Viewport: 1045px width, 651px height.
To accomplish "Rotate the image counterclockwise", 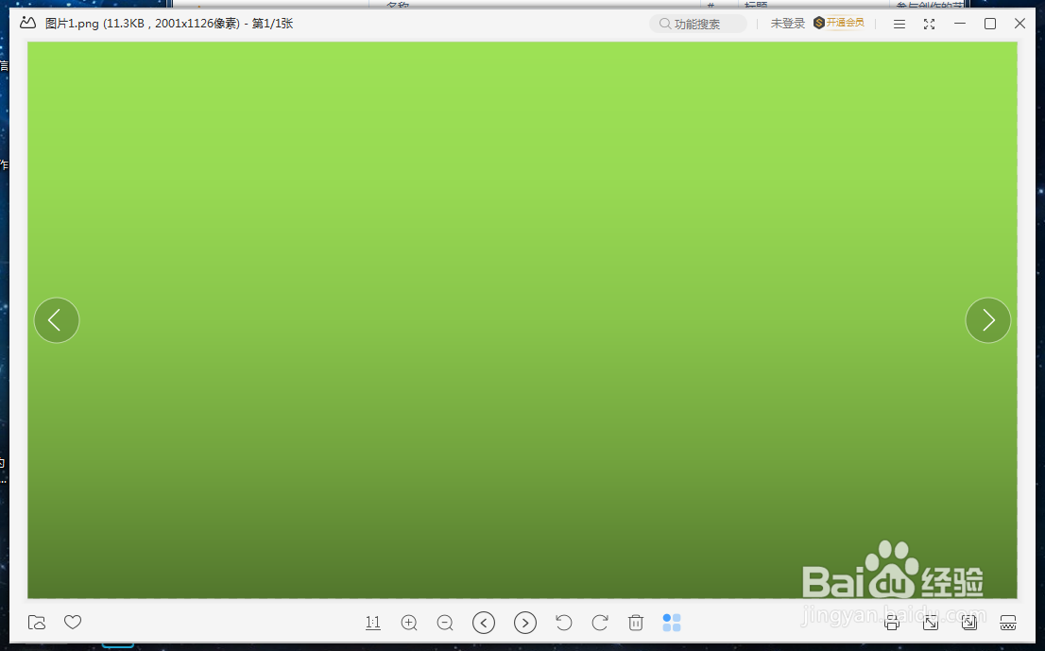I will (564, 623).
